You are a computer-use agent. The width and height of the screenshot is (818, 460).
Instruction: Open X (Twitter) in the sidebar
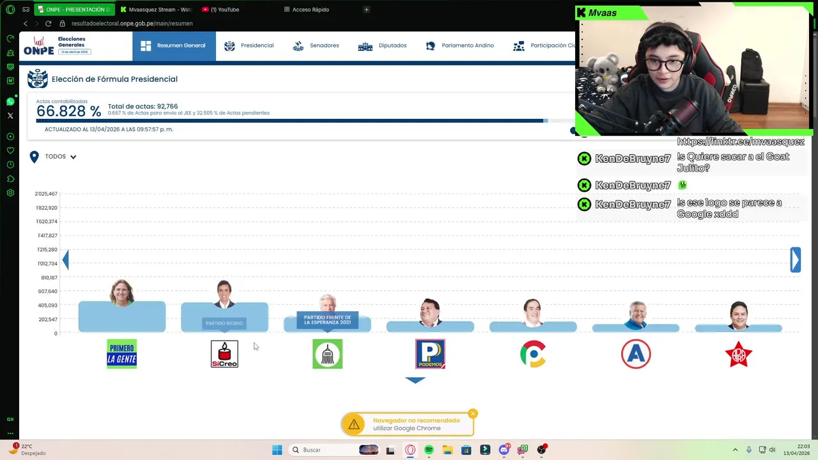pos(10,116)
